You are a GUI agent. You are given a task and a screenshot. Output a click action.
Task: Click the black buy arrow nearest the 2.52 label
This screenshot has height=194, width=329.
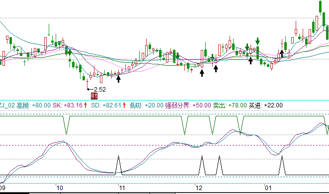click(x=118, y=79)
